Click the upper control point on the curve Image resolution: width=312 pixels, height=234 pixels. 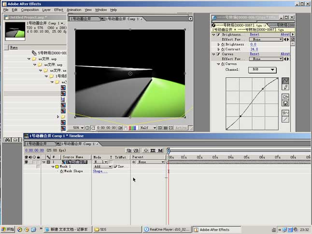coord(263,89)
